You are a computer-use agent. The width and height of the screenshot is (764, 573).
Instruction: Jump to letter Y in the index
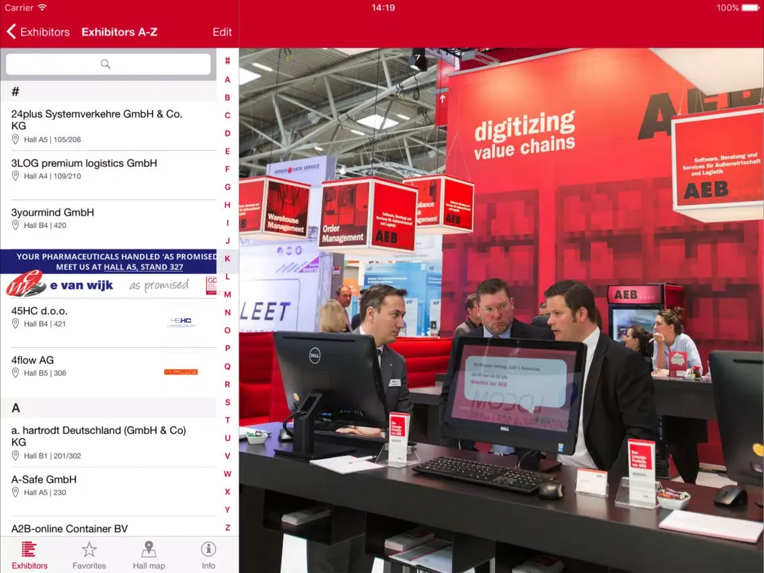227,510
